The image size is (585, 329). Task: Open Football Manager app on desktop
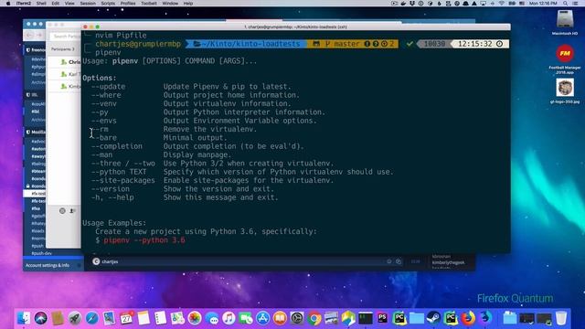pos(565,58)
